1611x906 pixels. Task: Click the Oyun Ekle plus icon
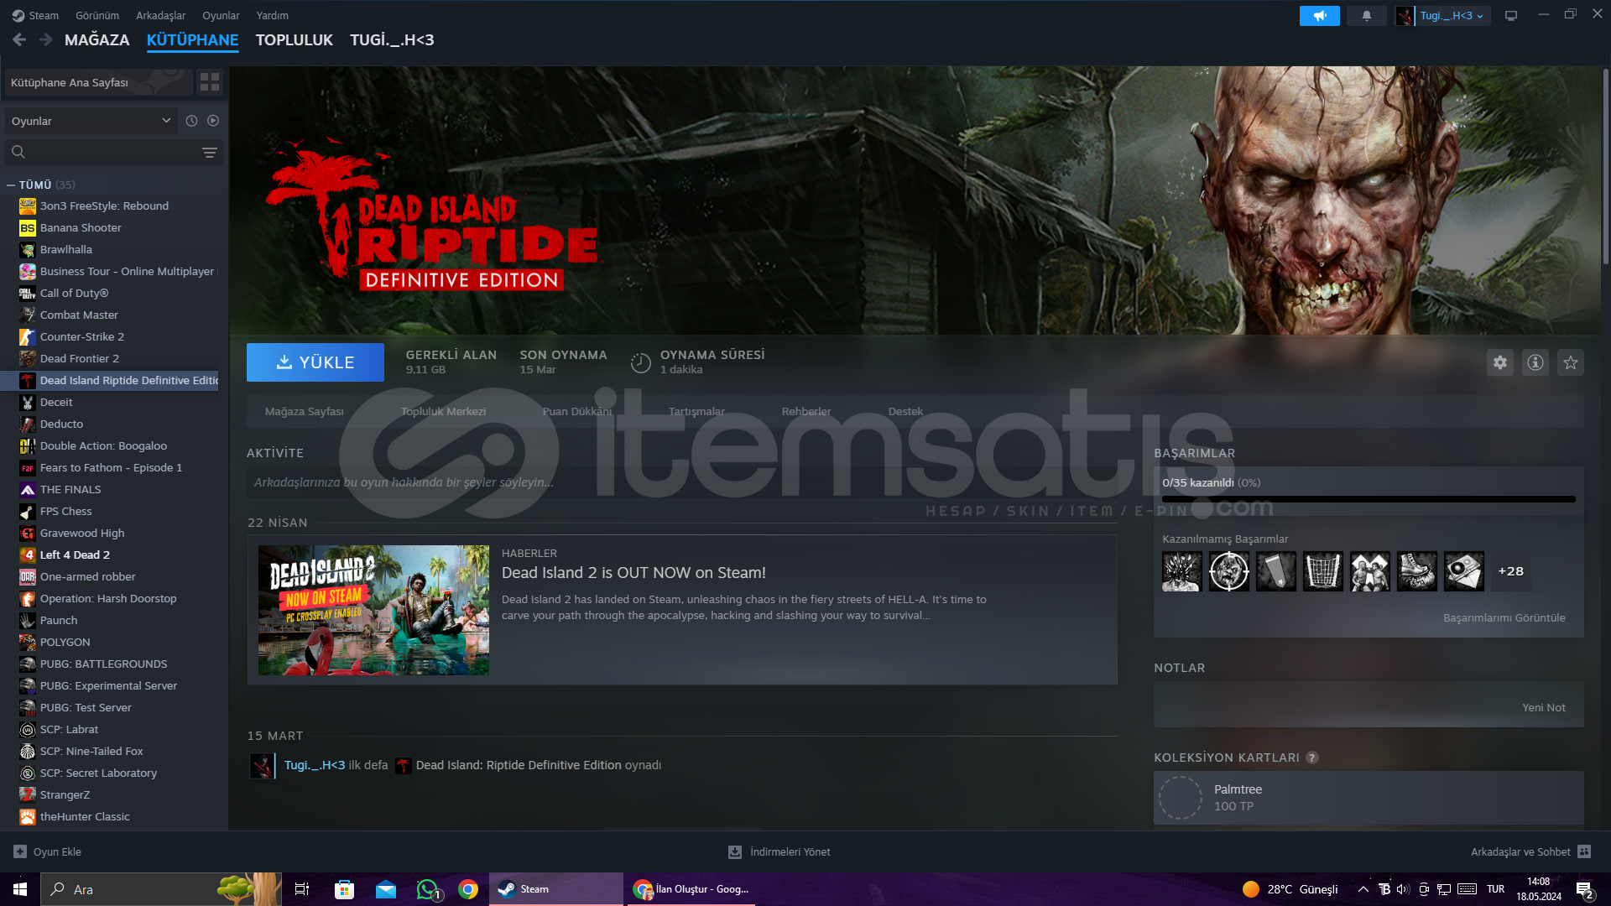pyautogui.click(x=20, y=851)
